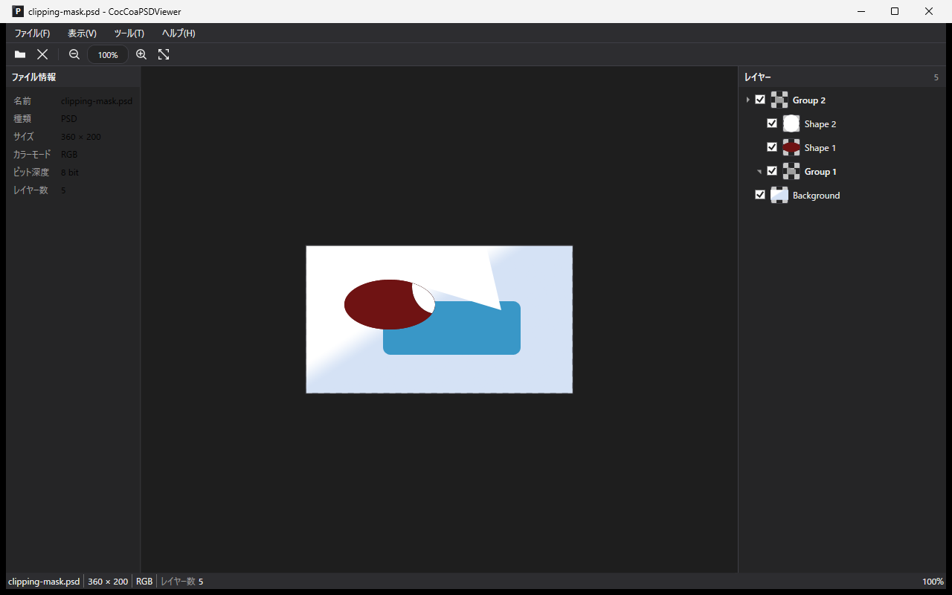Select the Group 1 layer name
This screenshot has height=595, width=952.
(820, 172)
